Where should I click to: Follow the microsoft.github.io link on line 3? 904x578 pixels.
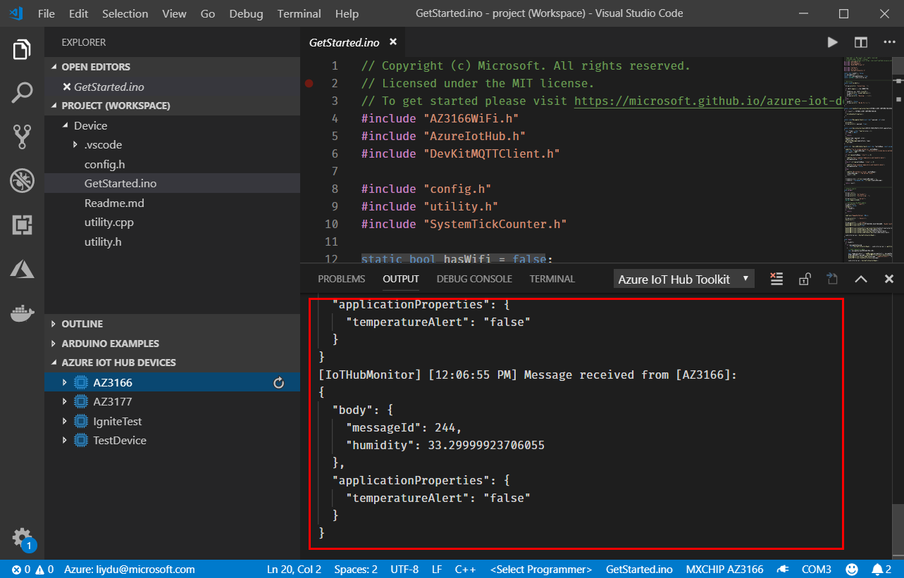[x=708, y=101]
